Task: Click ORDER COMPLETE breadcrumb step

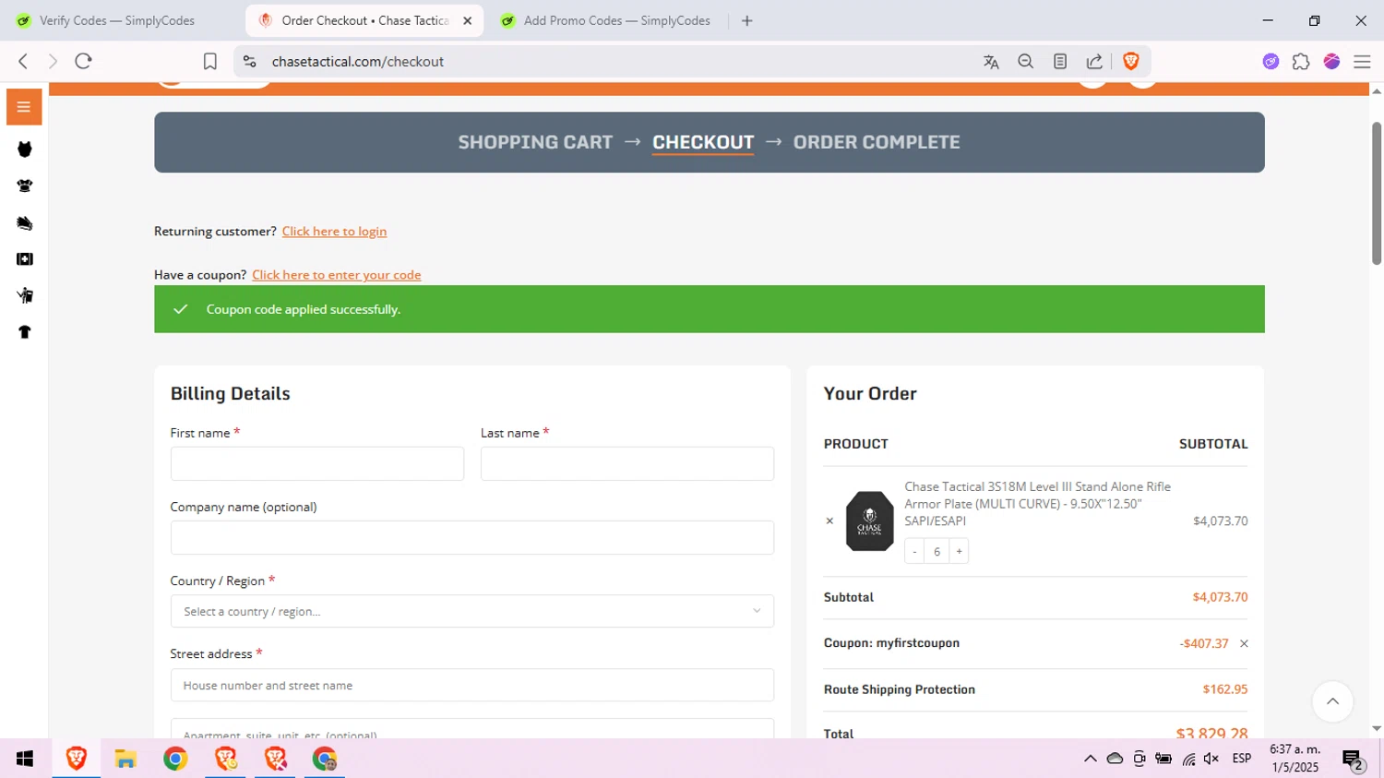Action: 877,142
